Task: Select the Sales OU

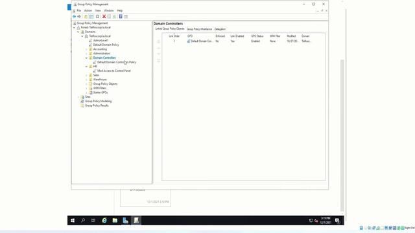Action: point(96,75)
